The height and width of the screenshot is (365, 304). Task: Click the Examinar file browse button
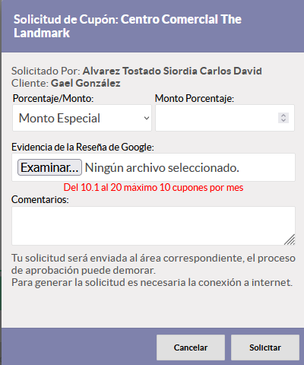pyautogui.click(x=49, y=167)
